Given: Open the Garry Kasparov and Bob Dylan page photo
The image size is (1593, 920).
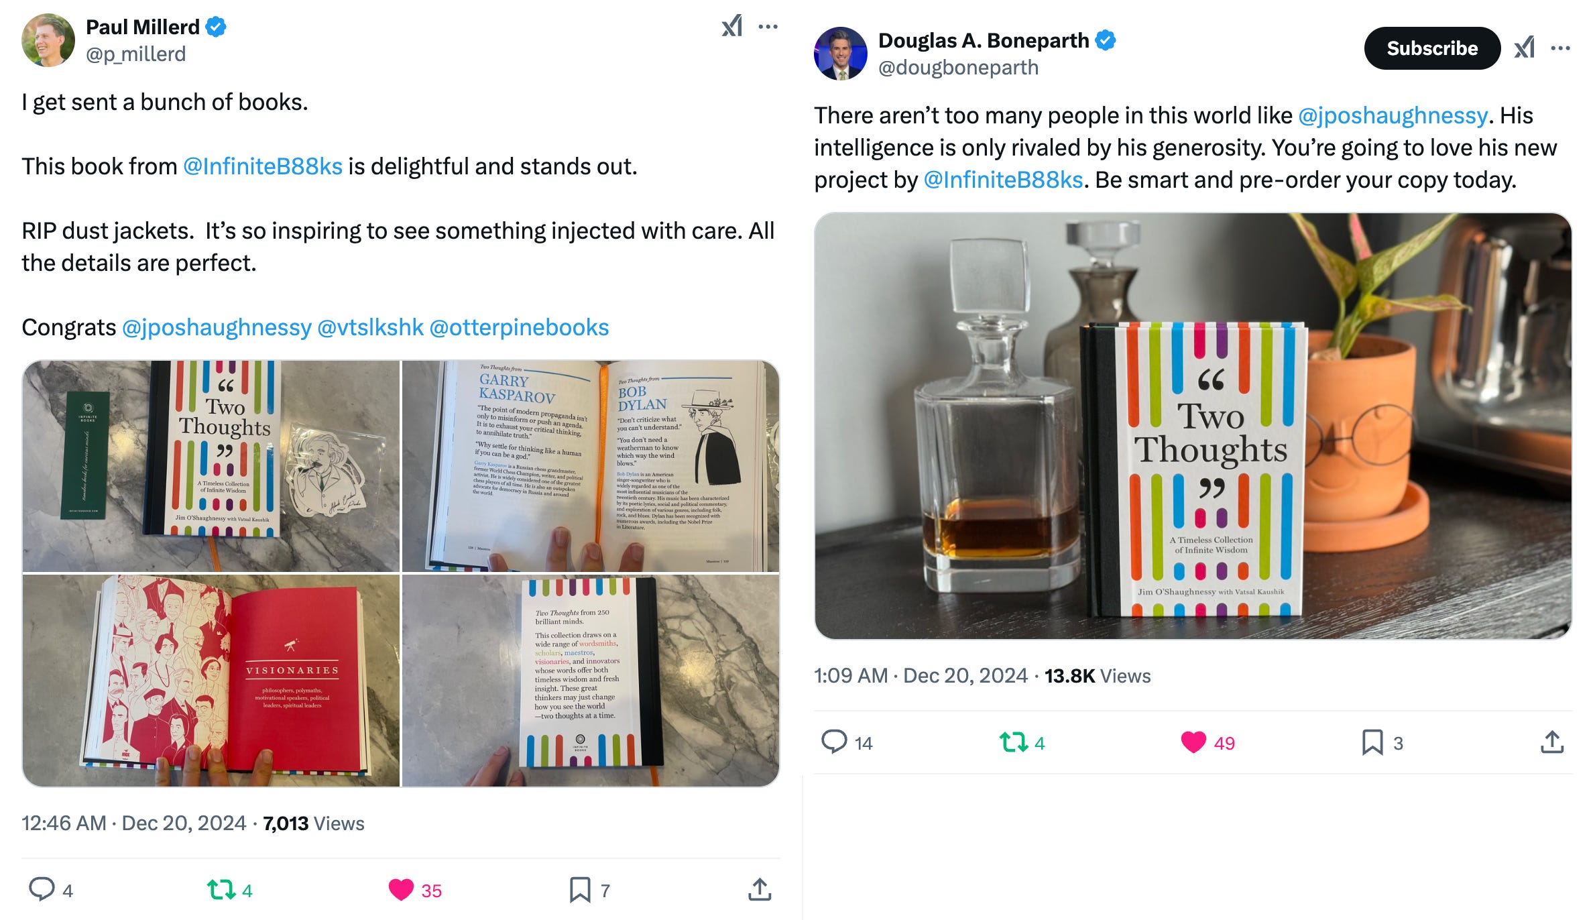Looking at the screenshot, I should [x=591, y=466].
